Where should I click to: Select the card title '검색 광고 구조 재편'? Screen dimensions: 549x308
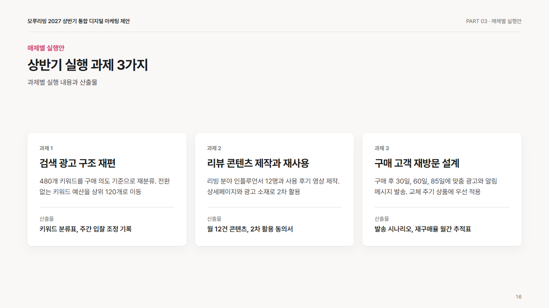pos(78,163)
